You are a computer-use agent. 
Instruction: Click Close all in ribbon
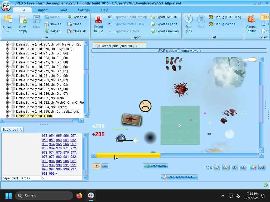pyautogui.click(x=77, y=31)
